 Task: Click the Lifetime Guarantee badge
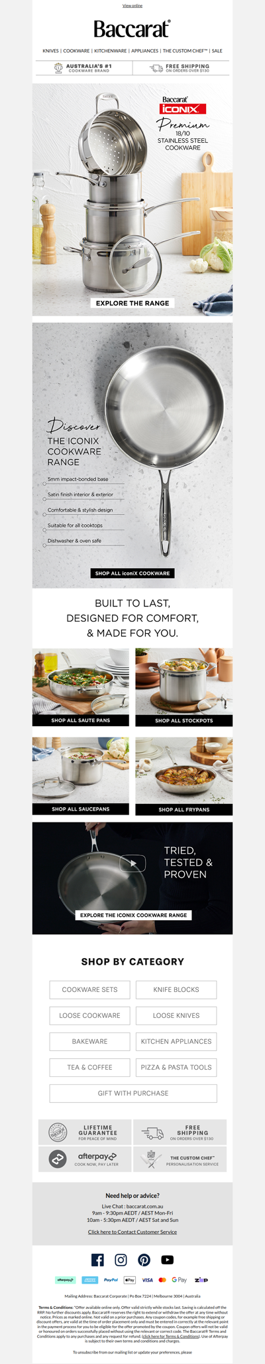85,1132
